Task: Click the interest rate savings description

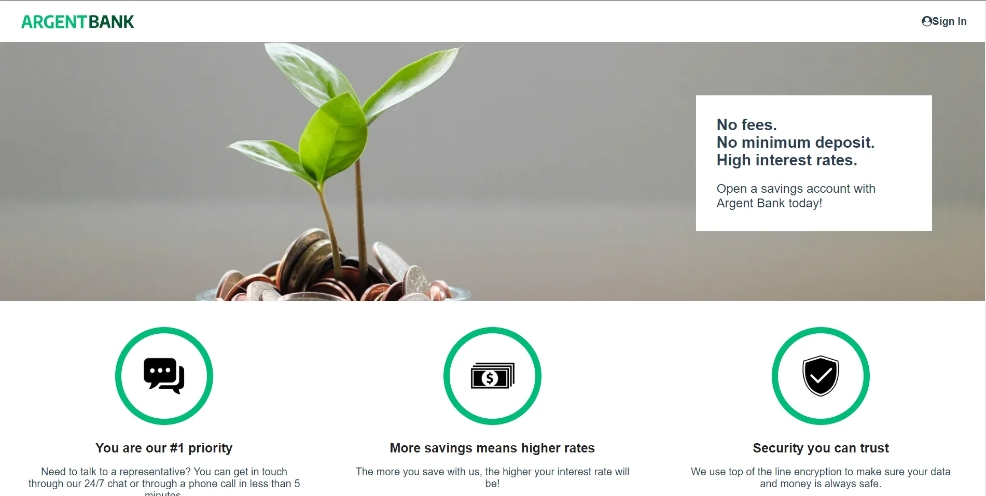Action: click(492, 477)
